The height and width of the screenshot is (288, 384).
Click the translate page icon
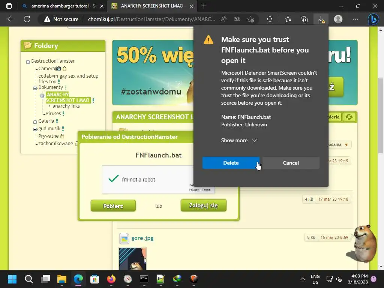[x=237, y=19]
